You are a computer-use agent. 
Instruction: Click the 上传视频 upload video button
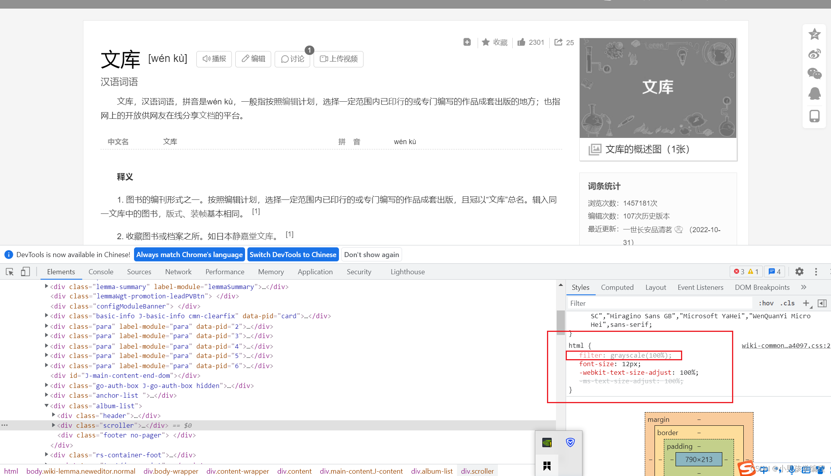[x=339, y=59]
